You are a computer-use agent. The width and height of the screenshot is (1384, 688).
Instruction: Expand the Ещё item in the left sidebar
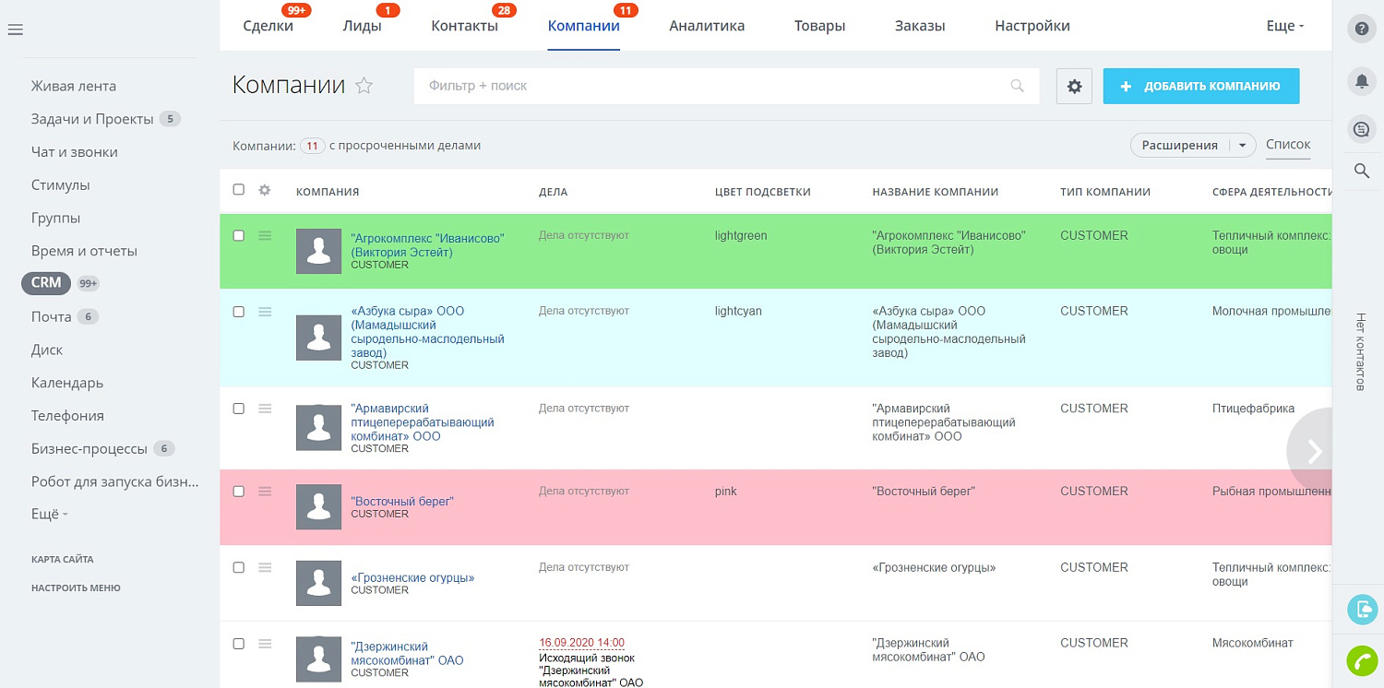tap(47, 514)
